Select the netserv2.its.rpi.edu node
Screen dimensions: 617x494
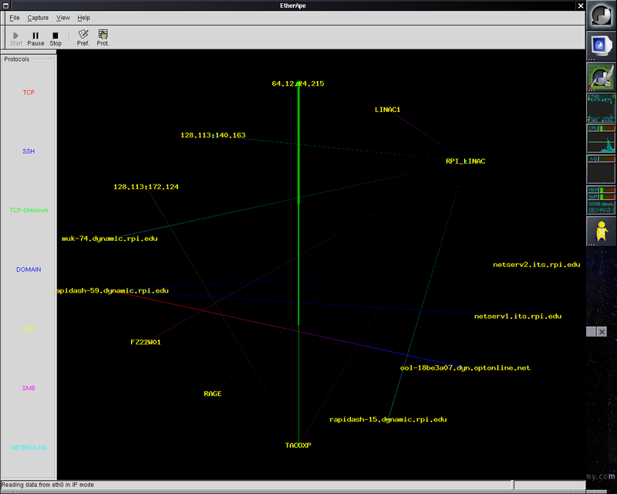pos(537,265)
